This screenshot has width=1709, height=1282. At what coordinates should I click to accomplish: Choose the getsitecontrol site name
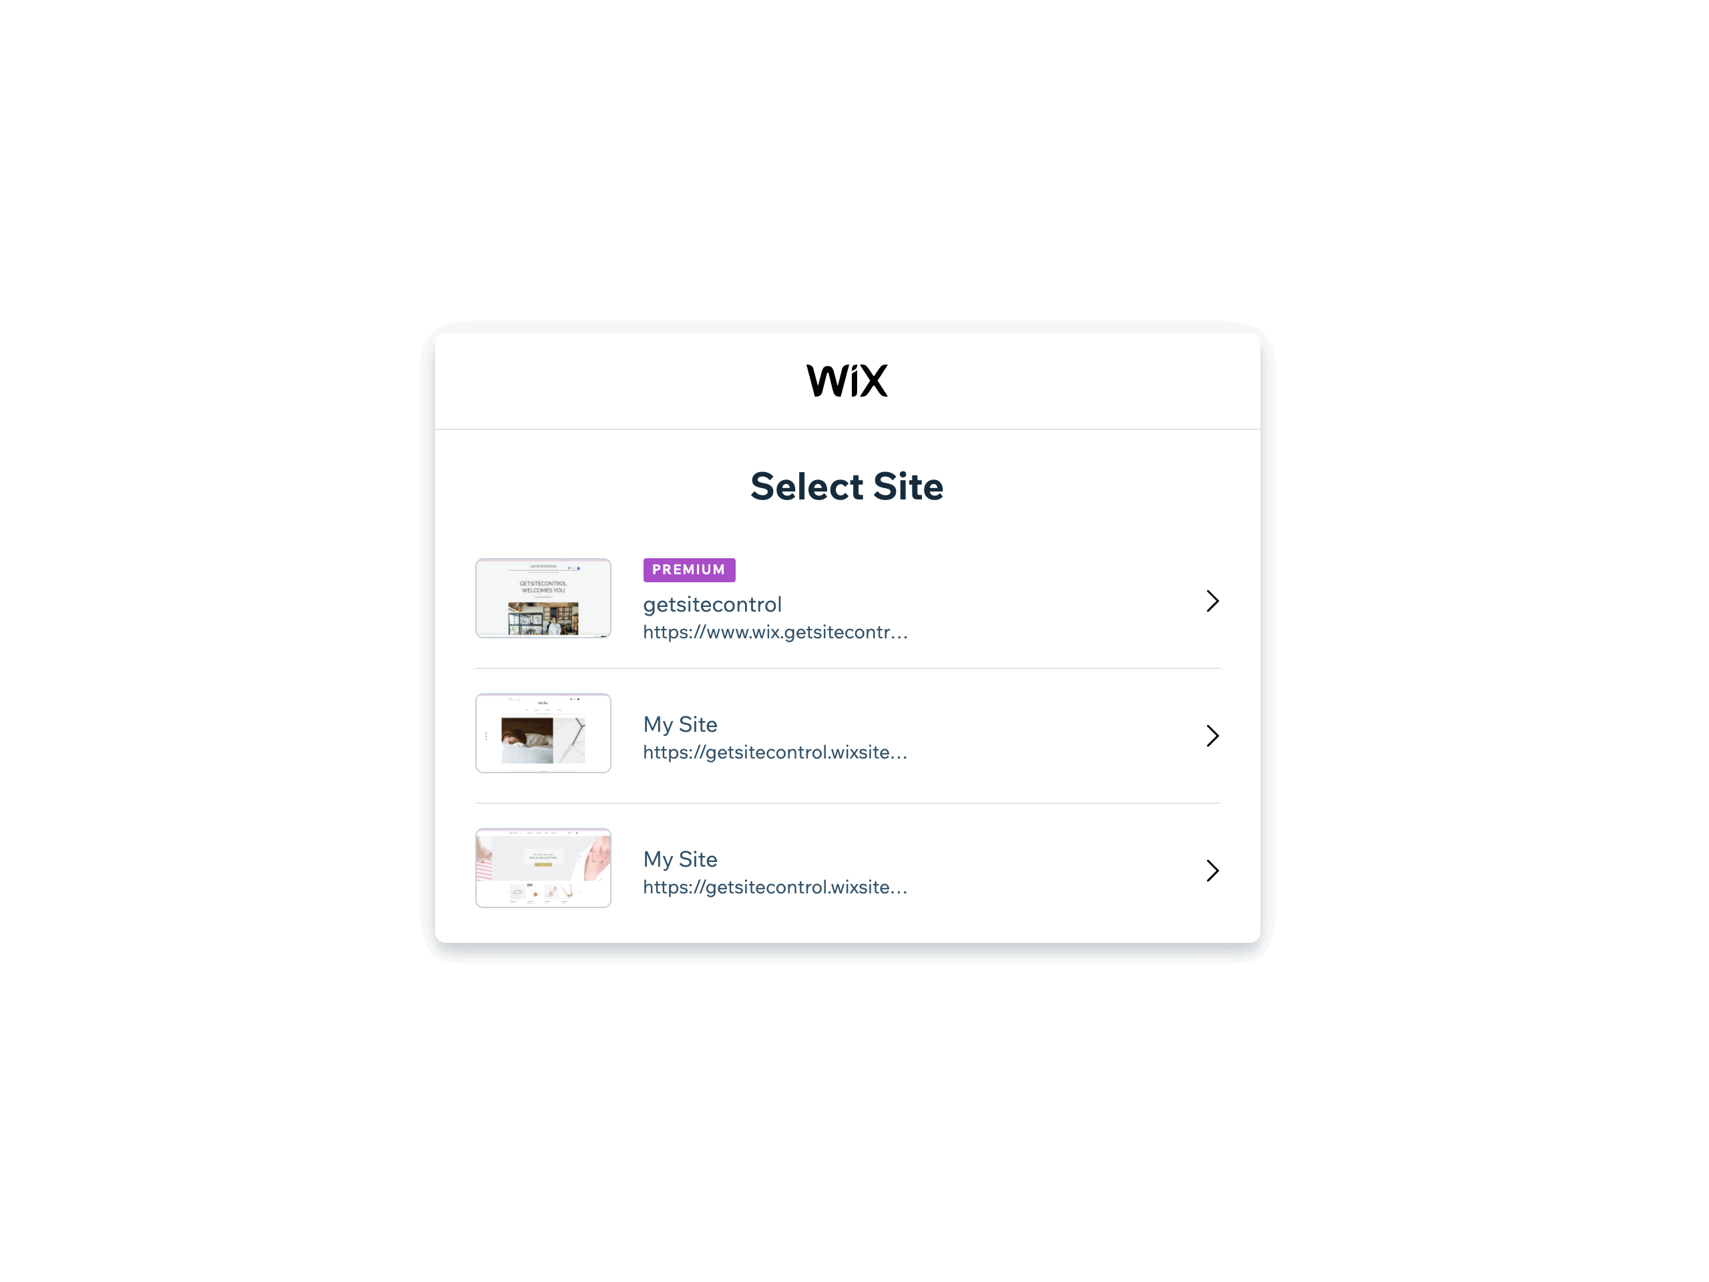point(712,604)
